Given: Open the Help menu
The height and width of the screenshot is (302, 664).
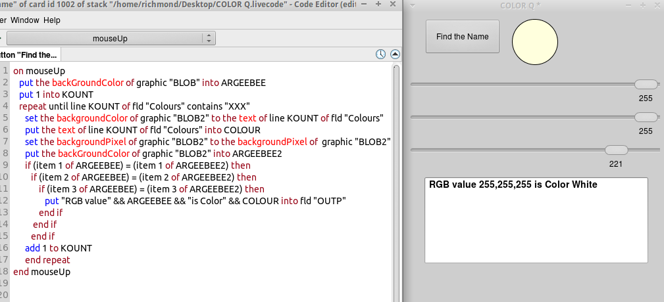Looking at the screenshot, I should click(x=52, y=20).
